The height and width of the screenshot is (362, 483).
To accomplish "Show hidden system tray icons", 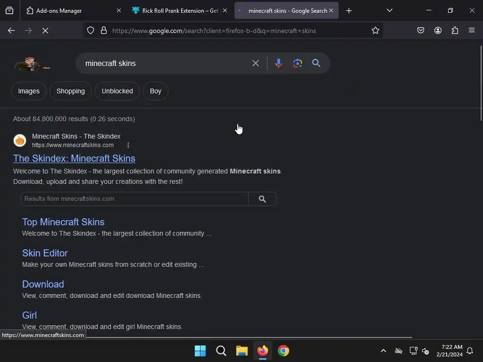I will pyautogui.click(x=383, y=351).
